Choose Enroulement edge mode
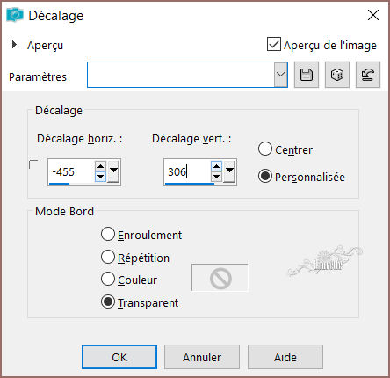This screenshot has height=378, width=390. click(x=108, y=235)
